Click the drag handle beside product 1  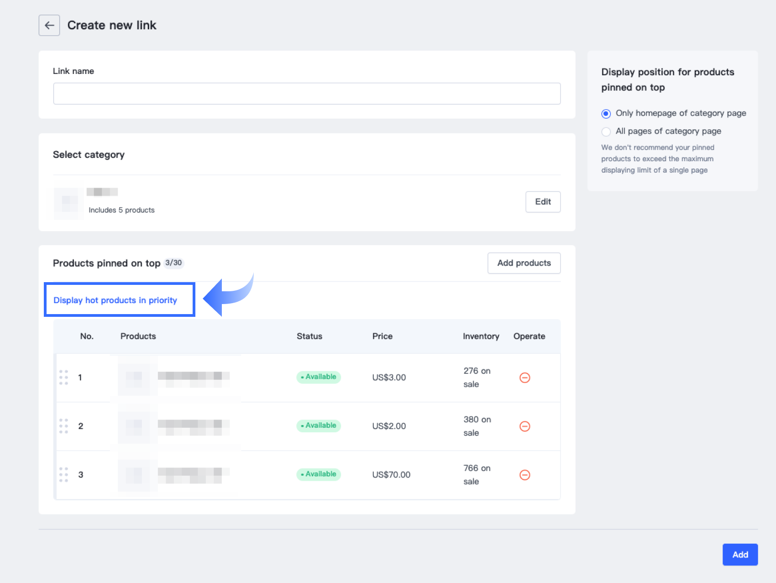tap(64, 378)
